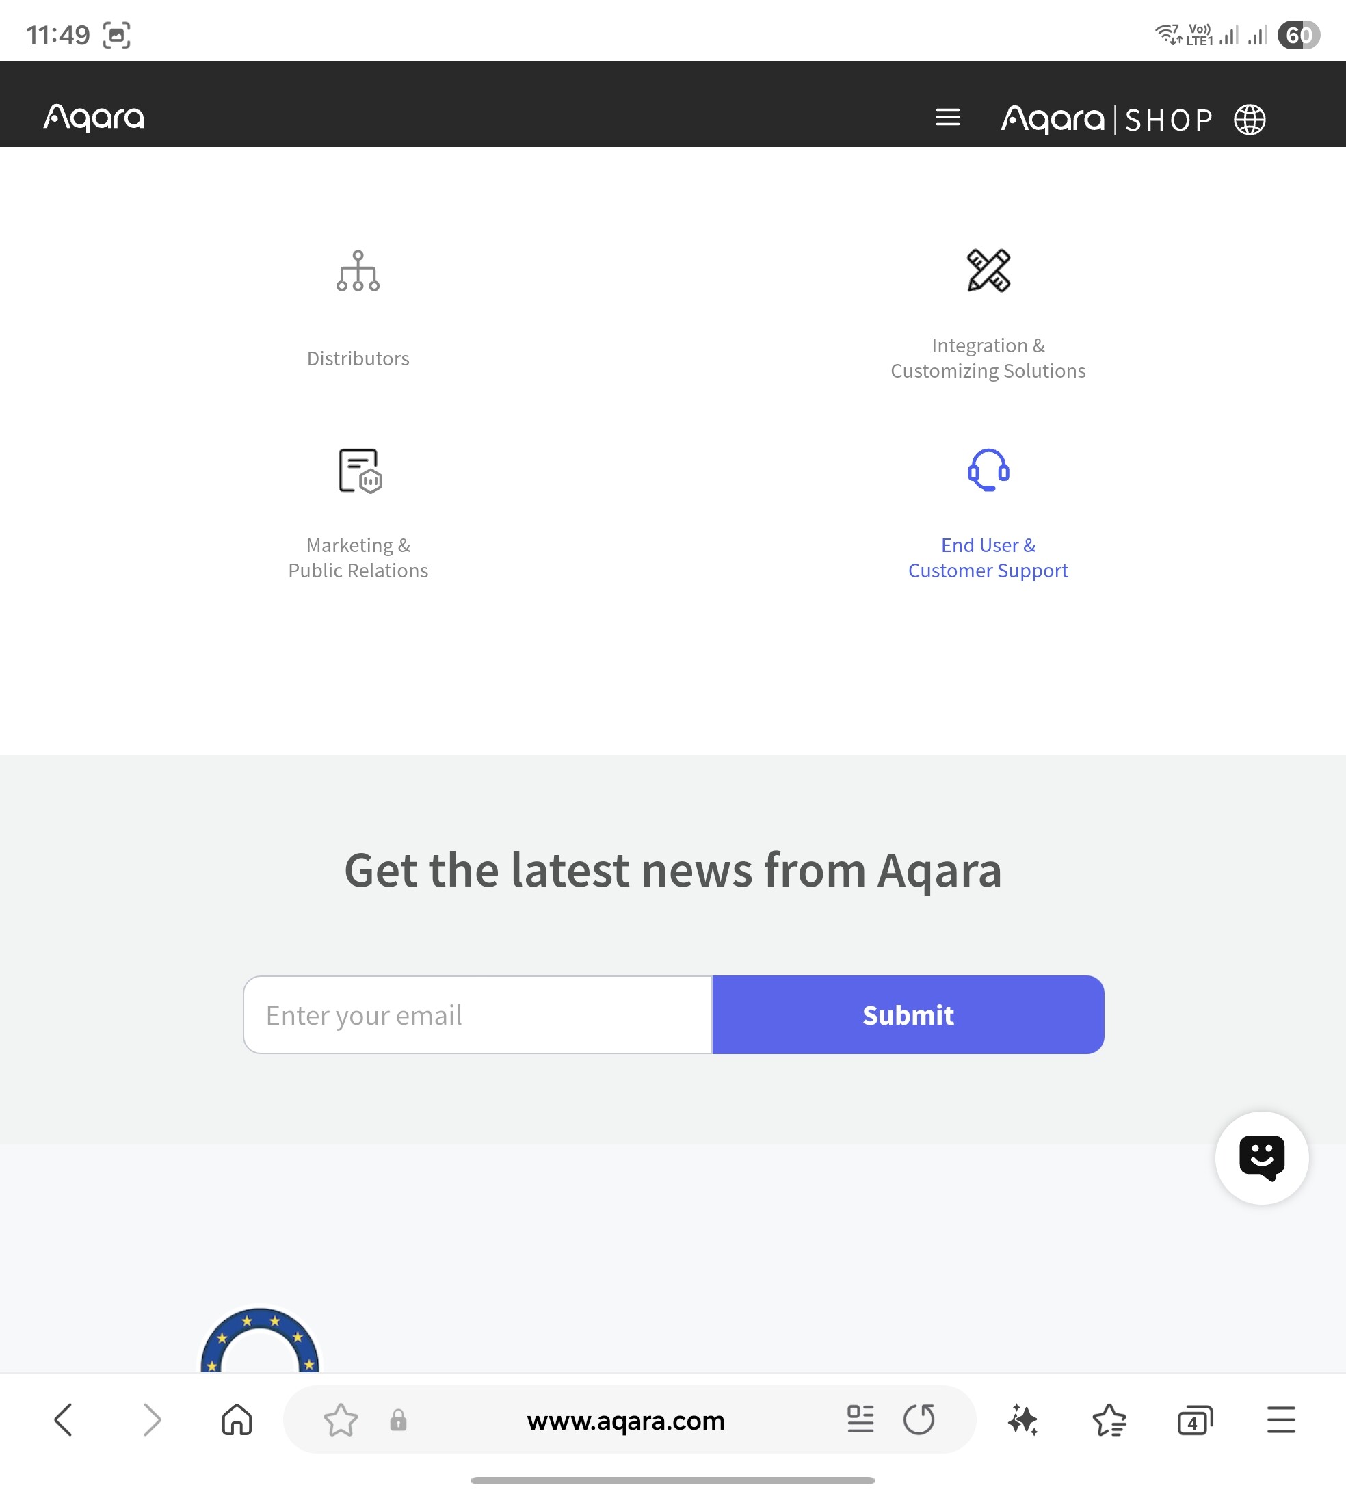This screenshot has width=1346, height=1494.
Task: Open the browser menu with three lines
Action: (x=1280, y=1420)
